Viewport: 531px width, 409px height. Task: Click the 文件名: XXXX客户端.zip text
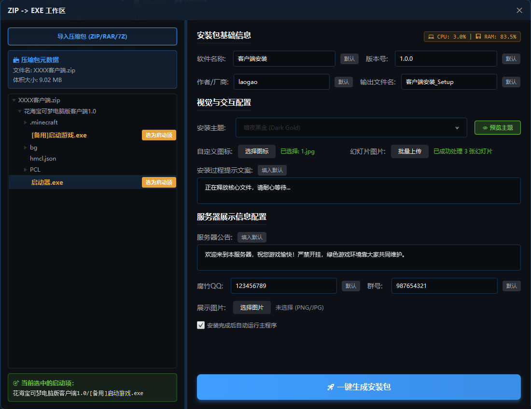tap(44, 70)
